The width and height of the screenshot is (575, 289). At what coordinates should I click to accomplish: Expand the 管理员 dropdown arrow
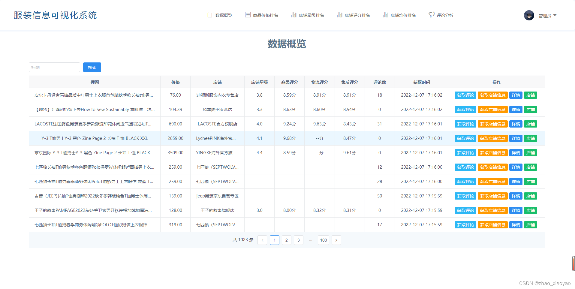click(555, 15)
